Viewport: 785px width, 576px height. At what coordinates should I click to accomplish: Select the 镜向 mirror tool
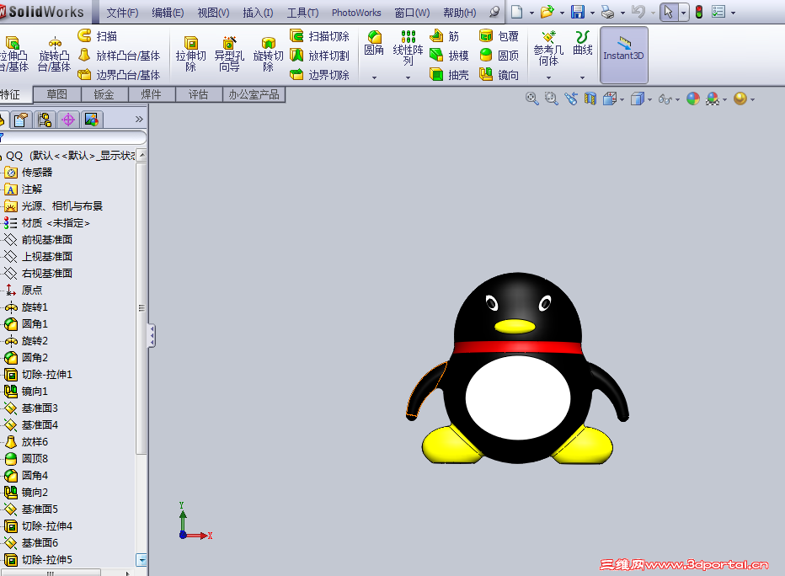click(x=499, y=75)
